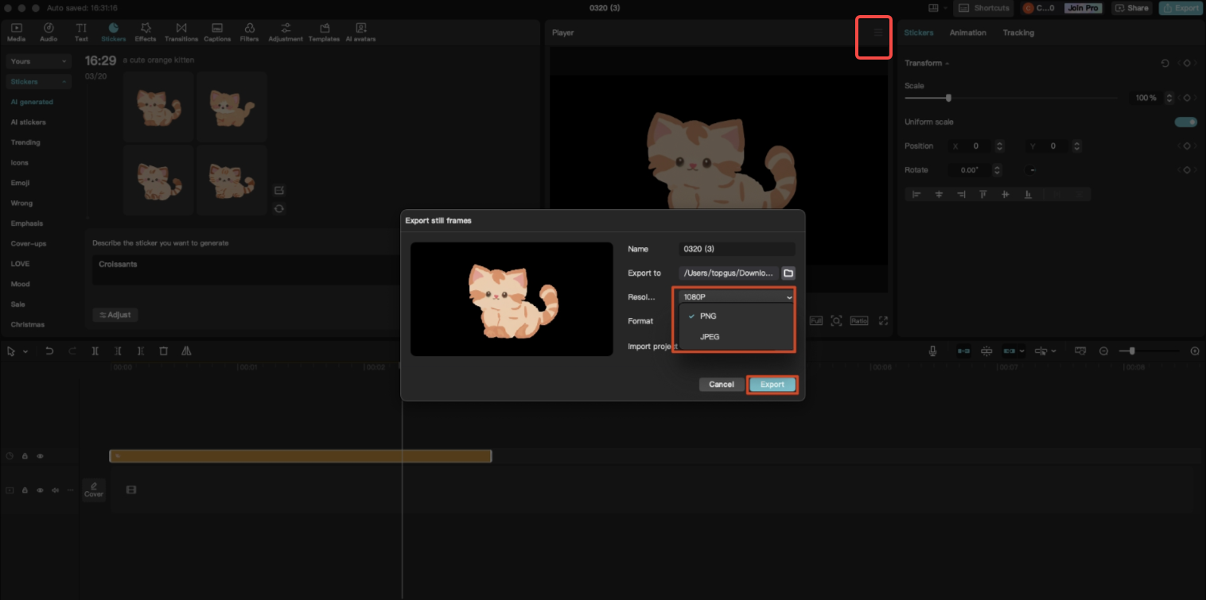Toggle lock on the main track

coord(25,490)
